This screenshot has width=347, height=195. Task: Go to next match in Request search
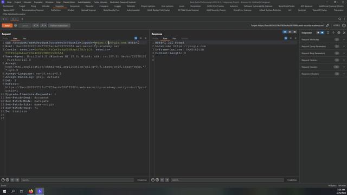pyautogui.click(x=17, y=180)
